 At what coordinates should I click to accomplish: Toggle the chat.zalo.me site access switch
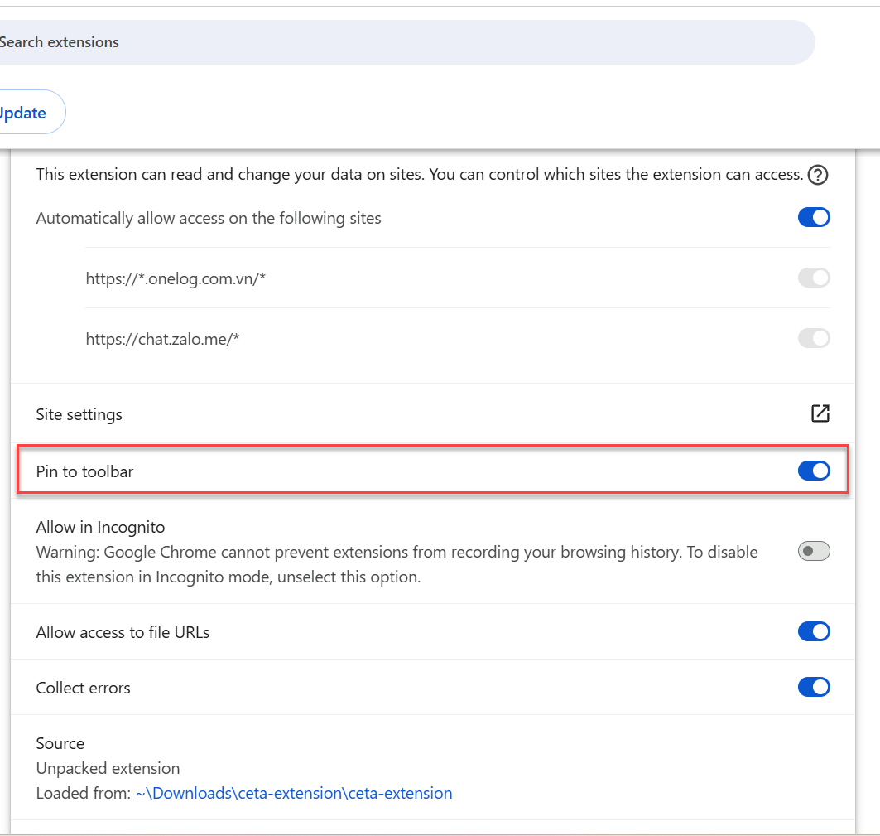tap(813, 338)
